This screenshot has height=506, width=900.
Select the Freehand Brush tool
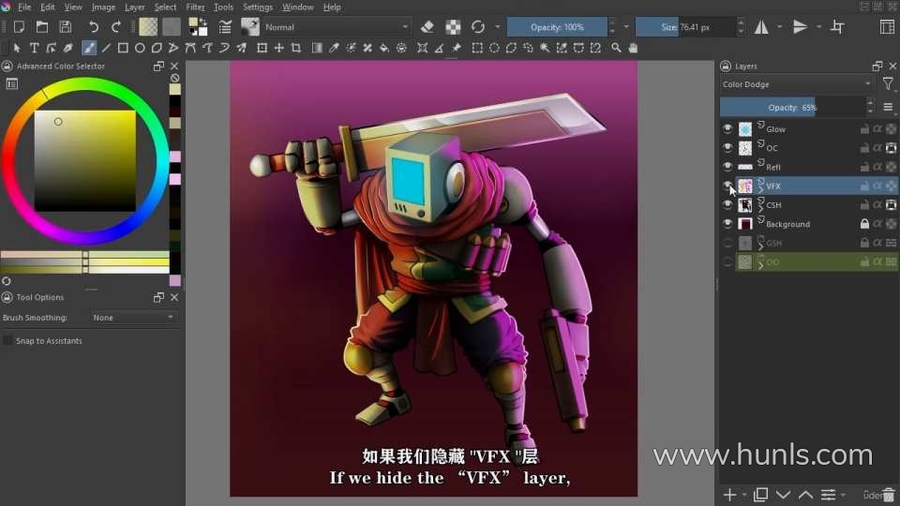[x=89, y=48]
